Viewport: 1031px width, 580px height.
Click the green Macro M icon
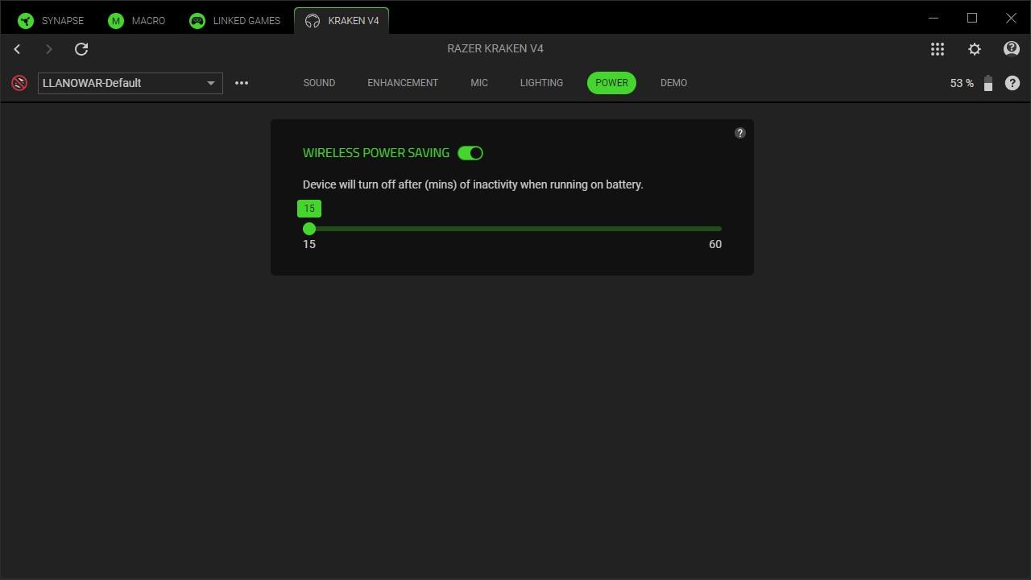[x=116, y=21]
